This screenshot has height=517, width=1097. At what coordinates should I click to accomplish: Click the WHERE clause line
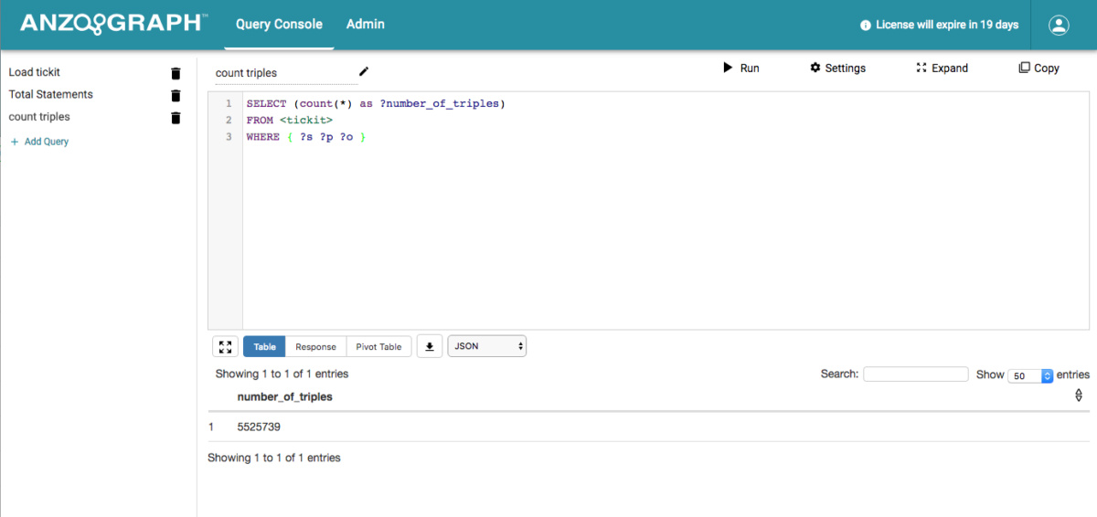coord(306,137)
